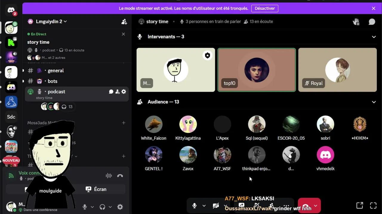The width and height of the screenshot is (382, 214).
Task: Open the Sdc server
Action: point(11,117)
